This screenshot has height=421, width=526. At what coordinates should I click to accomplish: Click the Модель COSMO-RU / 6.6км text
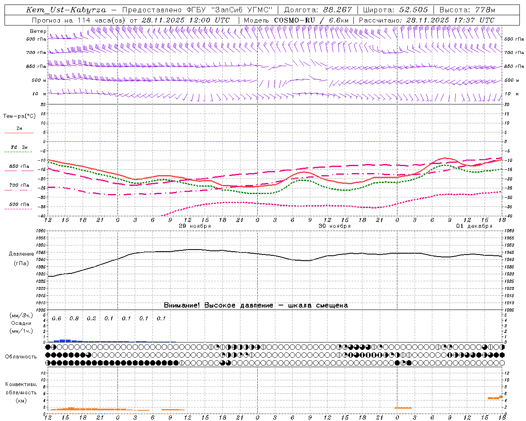point(296,20)
